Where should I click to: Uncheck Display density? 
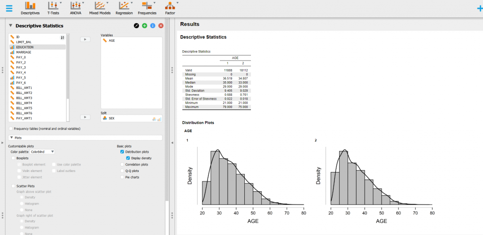[128, 158]
